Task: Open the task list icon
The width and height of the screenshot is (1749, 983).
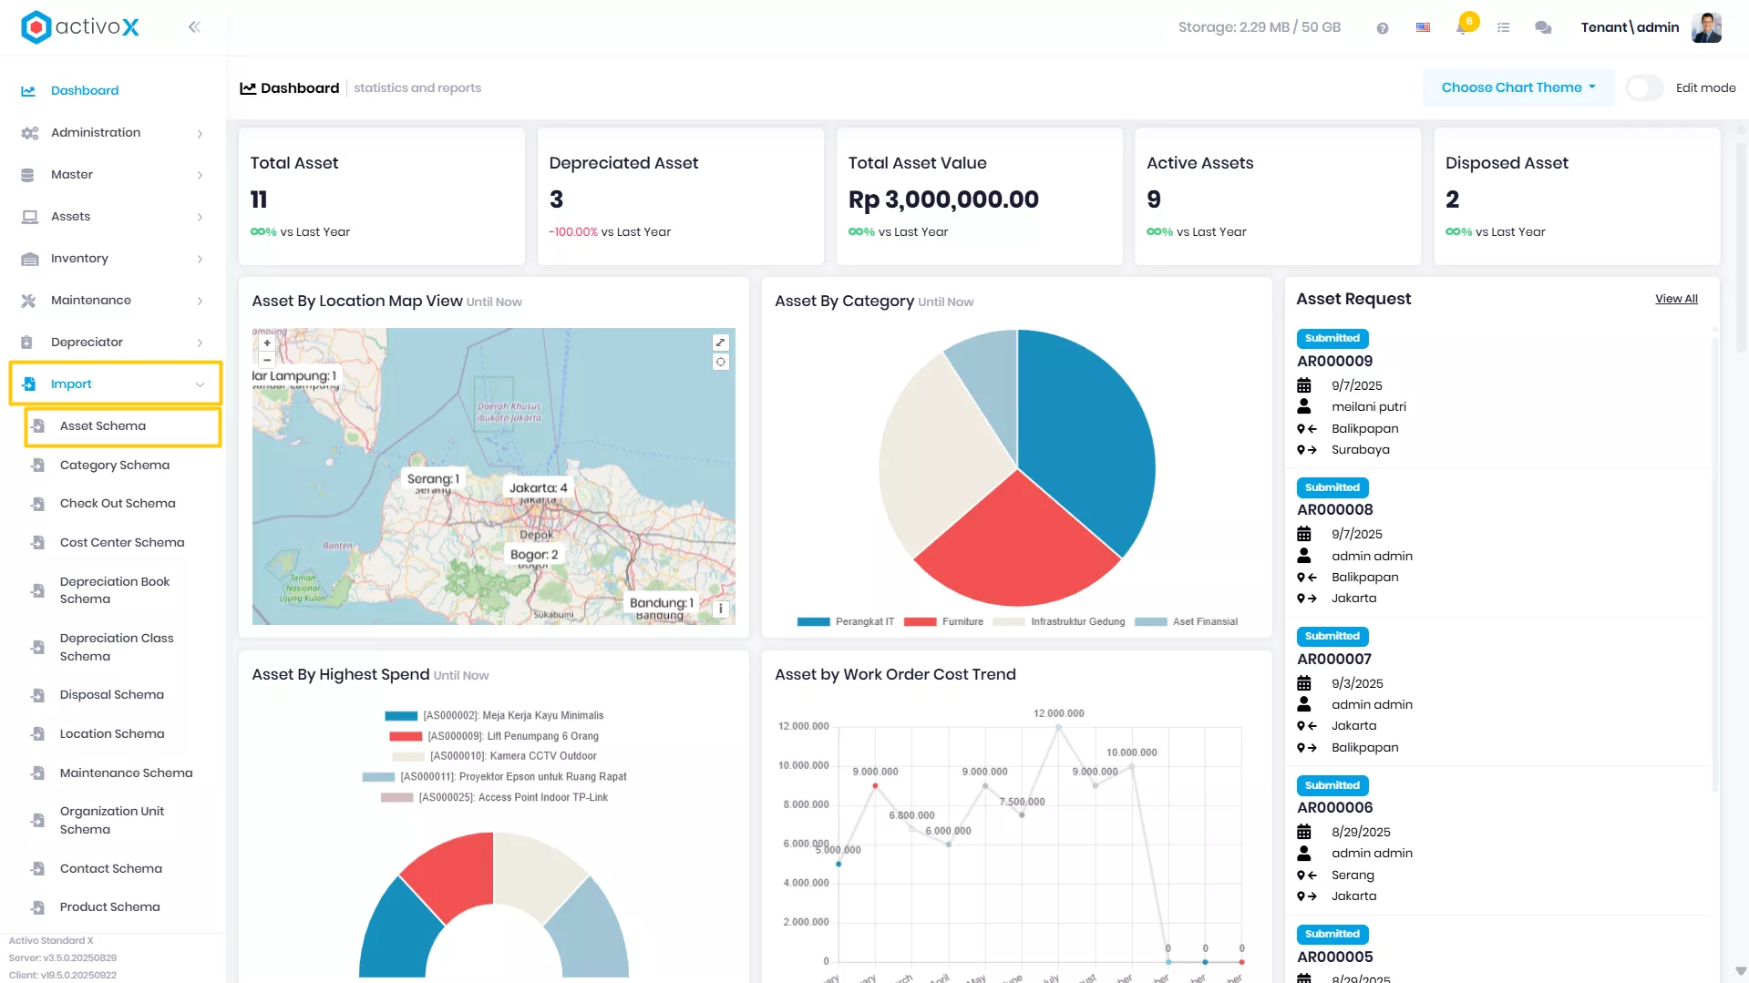Action: 1504,28
